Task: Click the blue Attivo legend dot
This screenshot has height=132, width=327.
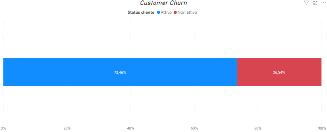Action: pyautogui.click(x=158, y=12)
